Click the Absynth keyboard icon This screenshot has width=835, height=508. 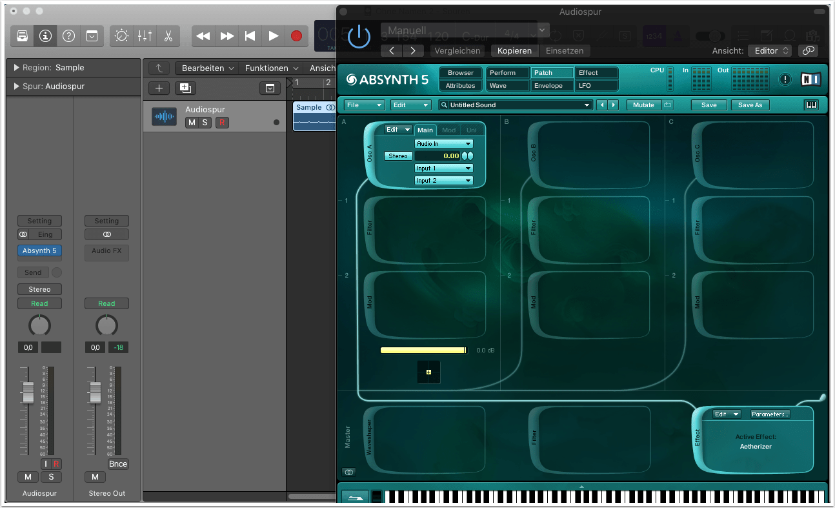pos(811,105)
